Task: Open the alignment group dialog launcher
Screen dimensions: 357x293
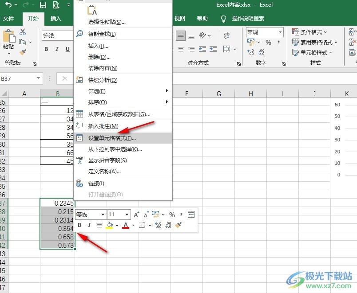Action: pos(238,64)
